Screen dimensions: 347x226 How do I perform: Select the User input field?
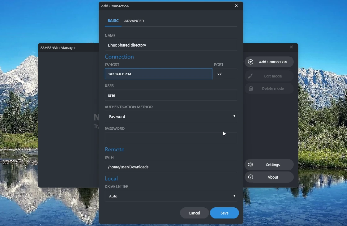[171, 95]
